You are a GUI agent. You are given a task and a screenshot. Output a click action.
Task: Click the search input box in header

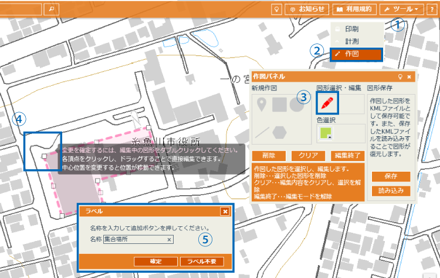pyautogui.click(x=21, y=9)
